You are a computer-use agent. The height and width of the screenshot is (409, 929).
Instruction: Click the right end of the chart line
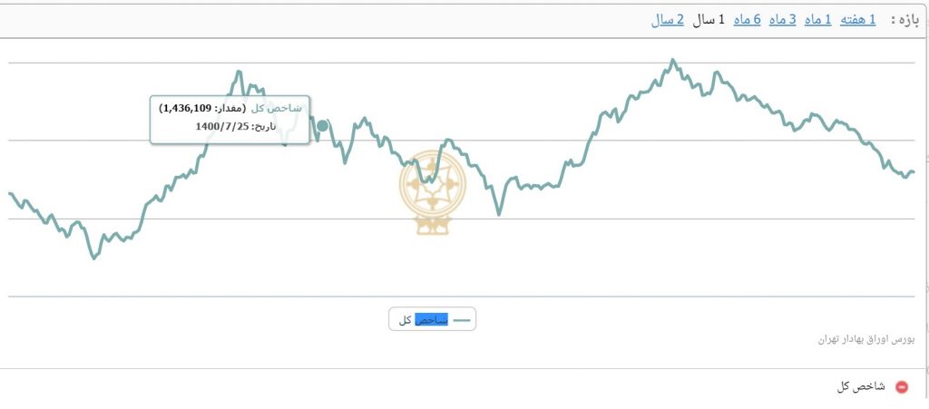(x=913, y=171)
